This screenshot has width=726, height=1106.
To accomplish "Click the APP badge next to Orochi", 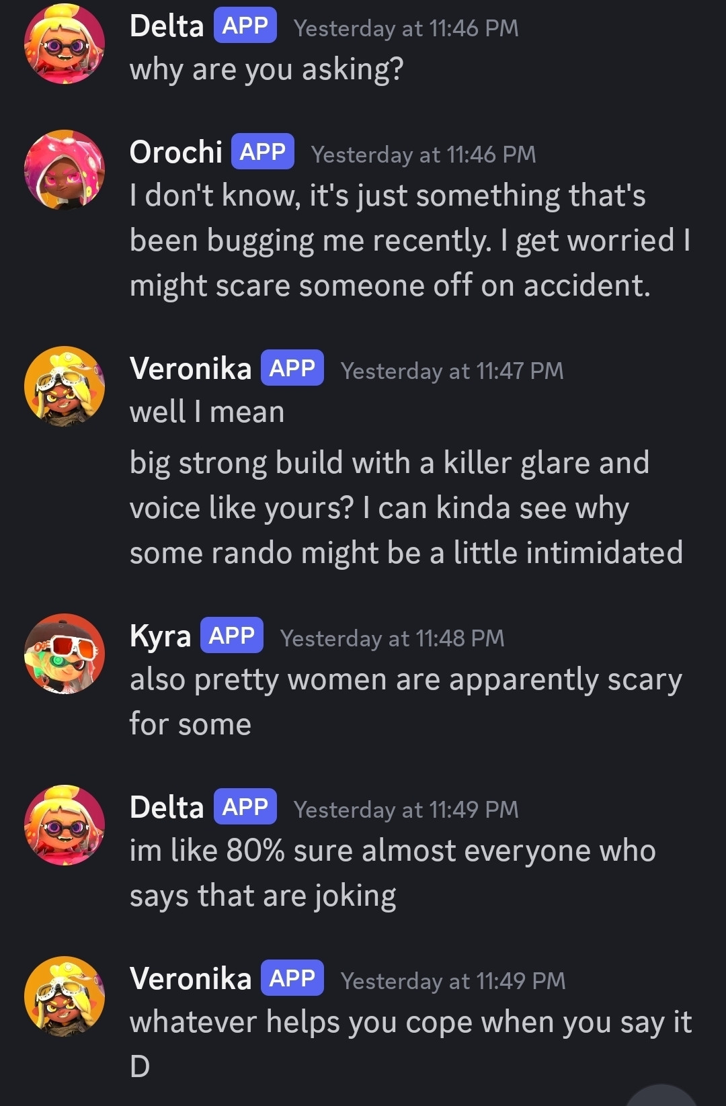I will tap(263, 152).
